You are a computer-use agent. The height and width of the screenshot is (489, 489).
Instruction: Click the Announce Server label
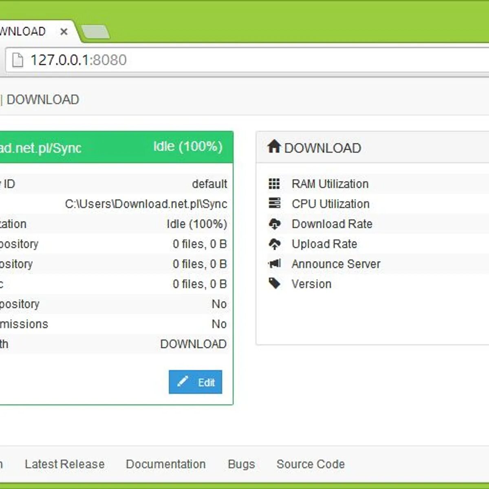[x=336, y=264]
